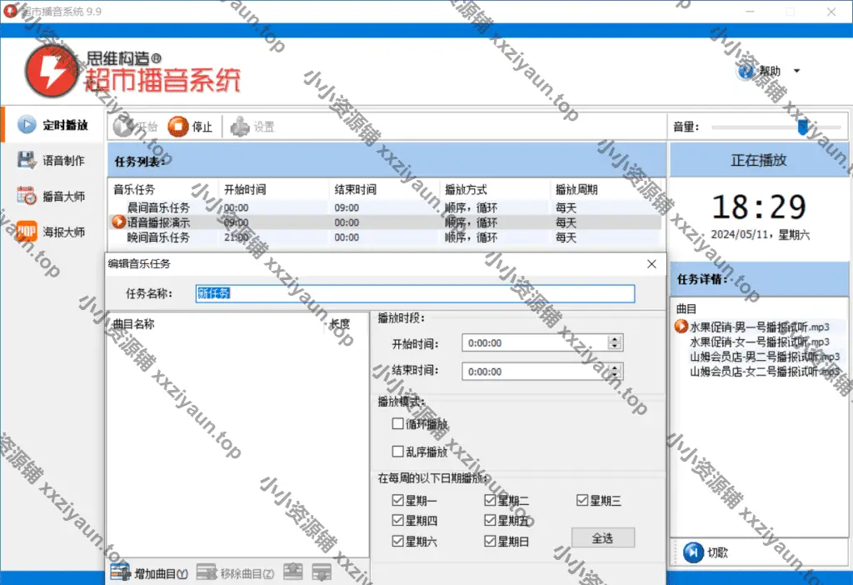Viewport: 853px width, 585px height.
Task: Click the 增加曲目 add track icon
Action: coord(121,573)
